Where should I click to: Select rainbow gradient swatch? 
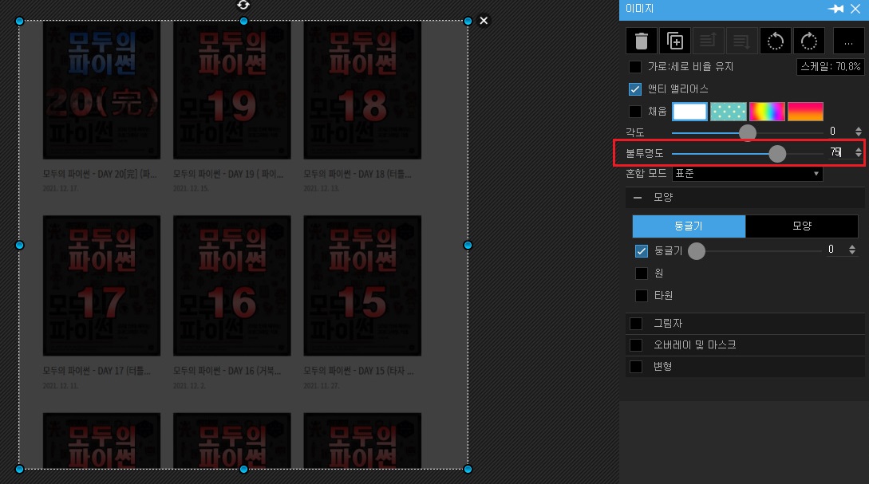point(767,112)
